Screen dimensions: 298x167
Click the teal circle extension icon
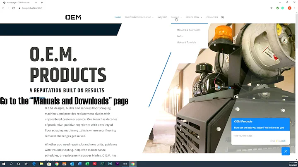(283, 8)
